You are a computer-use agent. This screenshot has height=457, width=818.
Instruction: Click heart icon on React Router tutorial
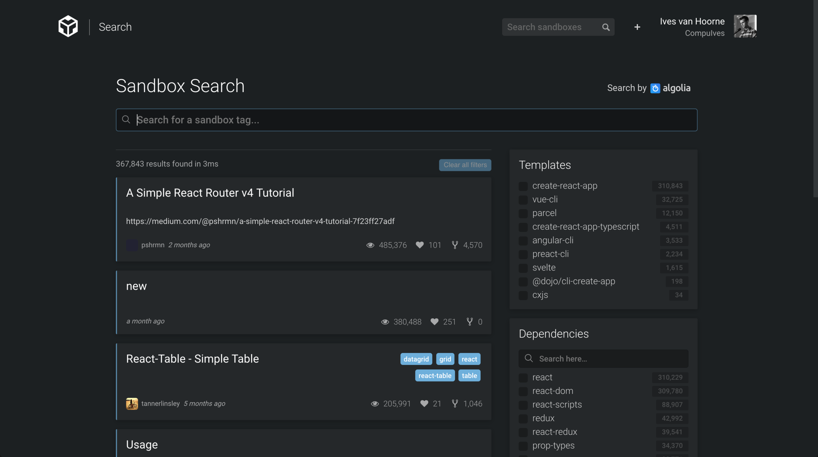420,245
